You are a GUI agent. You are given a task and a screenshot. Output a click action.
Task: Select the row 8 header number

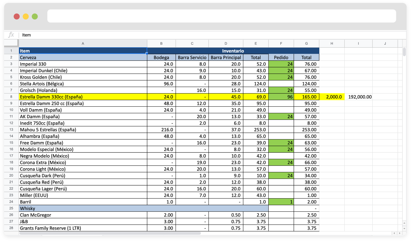11,97
